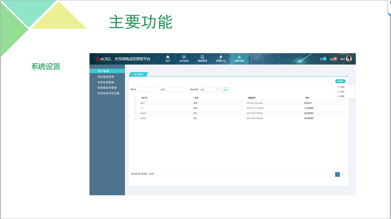Open the 角色选择 role dropdown

click(208, 90)
